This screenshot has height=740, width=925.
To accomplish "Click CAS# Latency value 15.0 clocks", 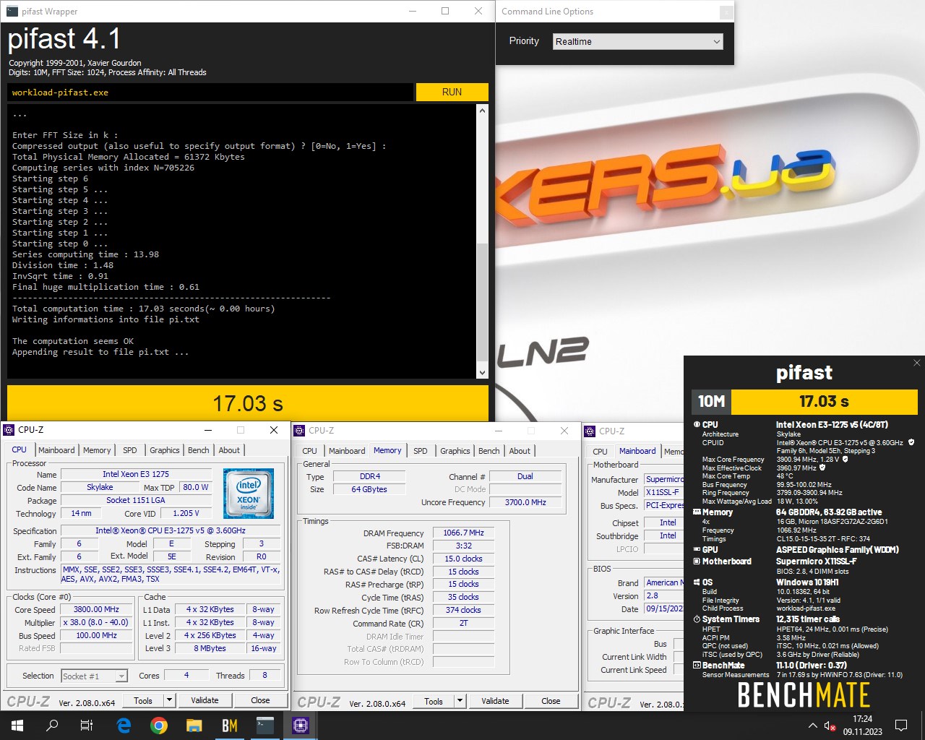I will [464, 558].
